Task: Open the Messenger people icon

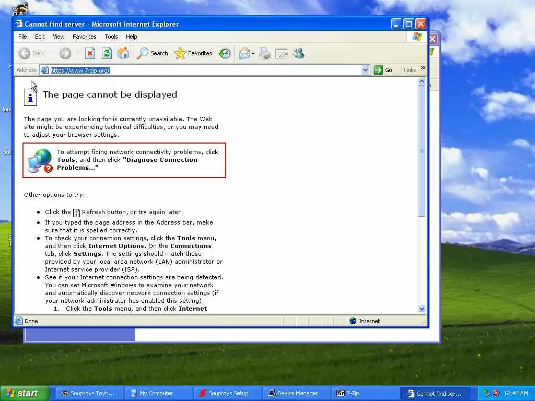Action: coord(298,53)
